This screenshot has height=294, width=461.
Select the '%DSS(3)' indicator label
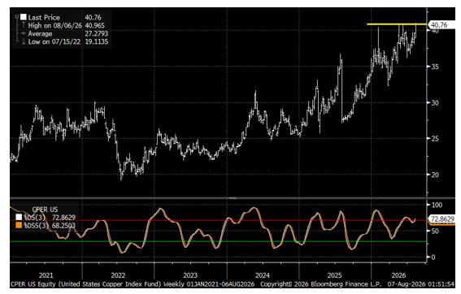36,226
